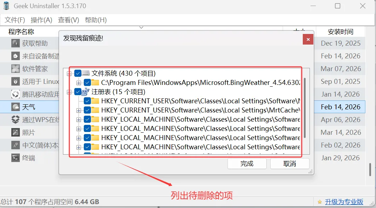The image size is (376, 208).
Task: Expand the first HKEY_LOCAL_MACHINE node
Action: (79, 120)
